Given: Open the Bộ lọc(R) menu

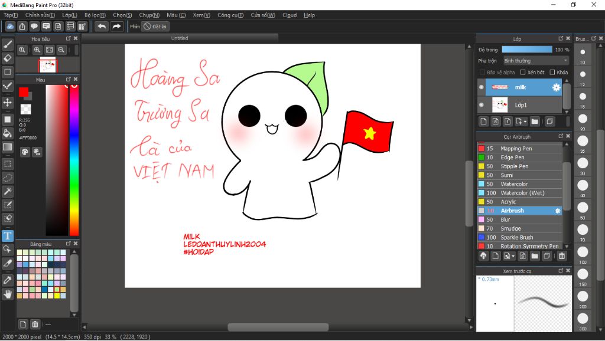Looking at the screenshot, I should pyautogui.click(x=95, y=15).
